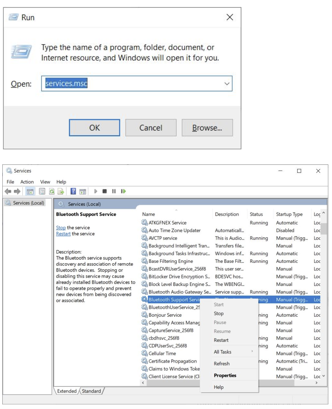The image size is (332, 409).
Task: Click the vertical scrollbar up arrow
Action: (324, 213)
